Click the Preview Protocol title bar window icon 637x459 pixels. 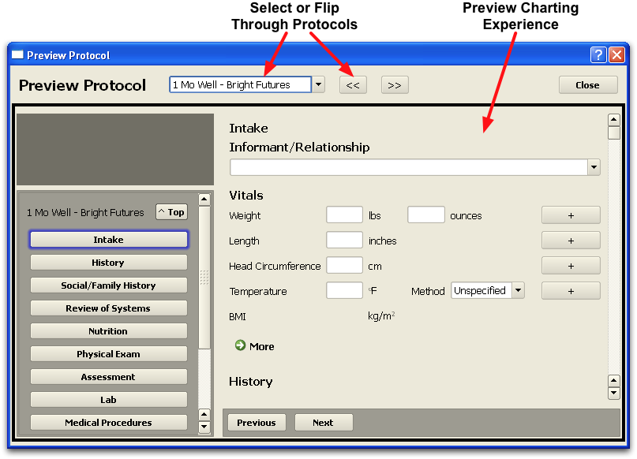17,54
